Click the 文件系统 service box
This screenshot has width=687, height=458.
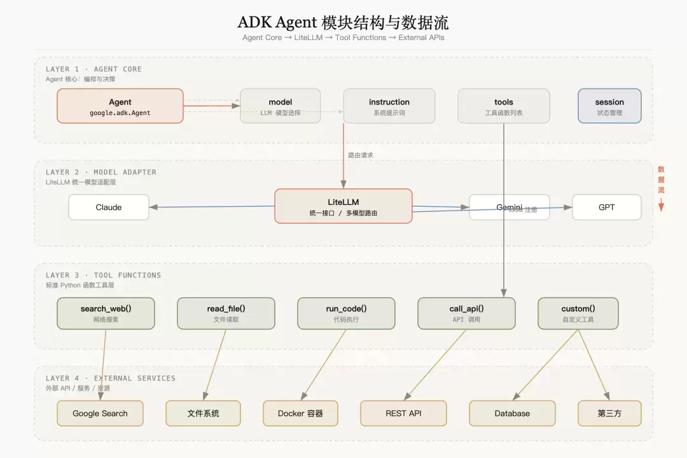pyautogui.click(x=204, y=413)
